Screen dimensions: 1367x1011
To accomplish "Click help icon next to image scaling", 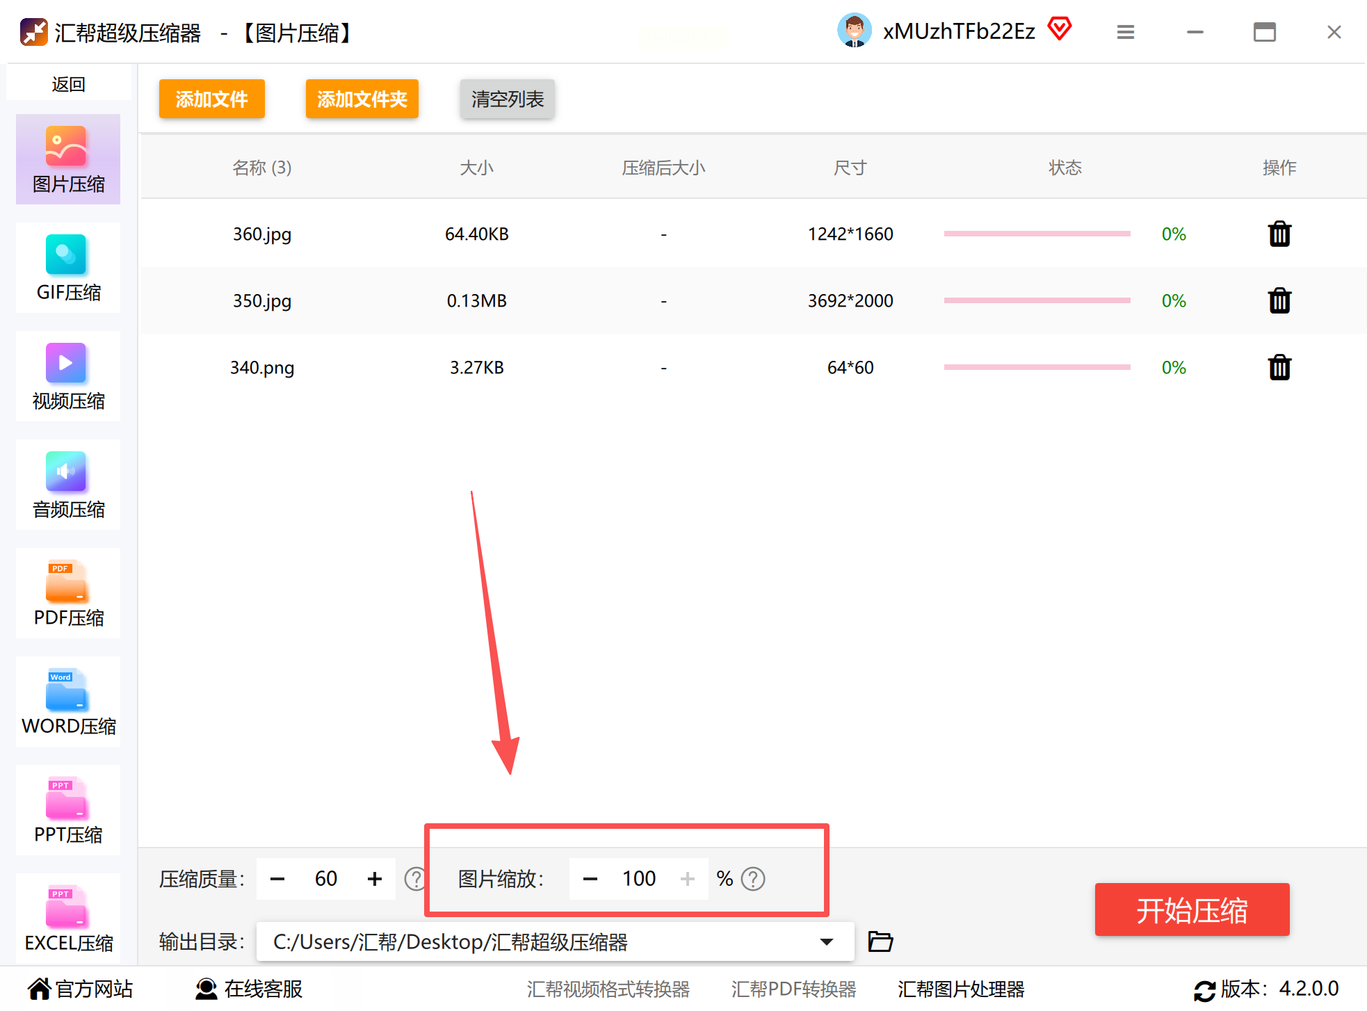I will [753, 879].
